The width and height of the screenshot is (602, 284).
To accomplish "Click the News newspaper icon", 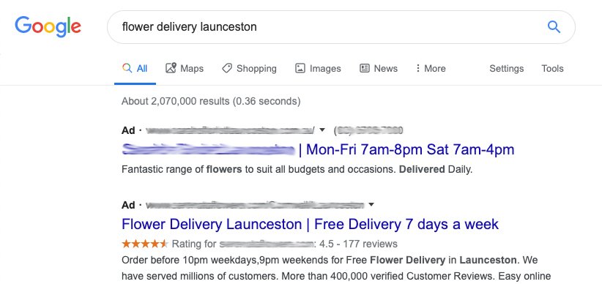I will pos(364,68).
